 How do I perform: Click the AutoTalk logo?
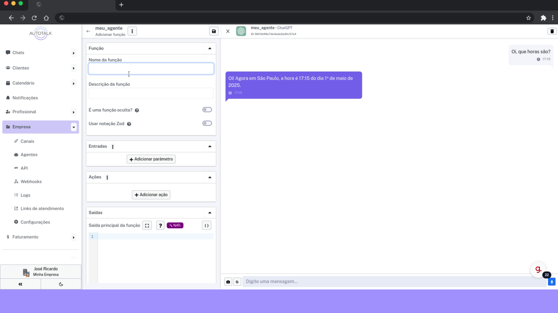41,33
